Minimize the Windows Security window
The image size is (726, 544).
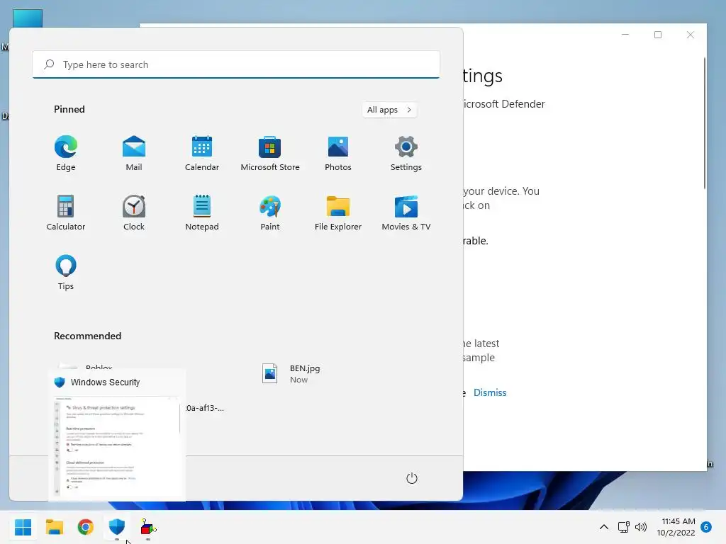click(x=625, y=35)
